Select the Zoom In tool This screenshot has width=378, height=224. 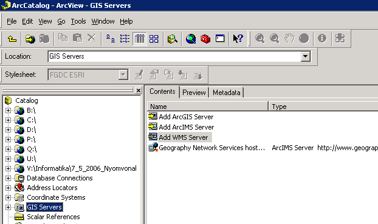tap(259, 38)
